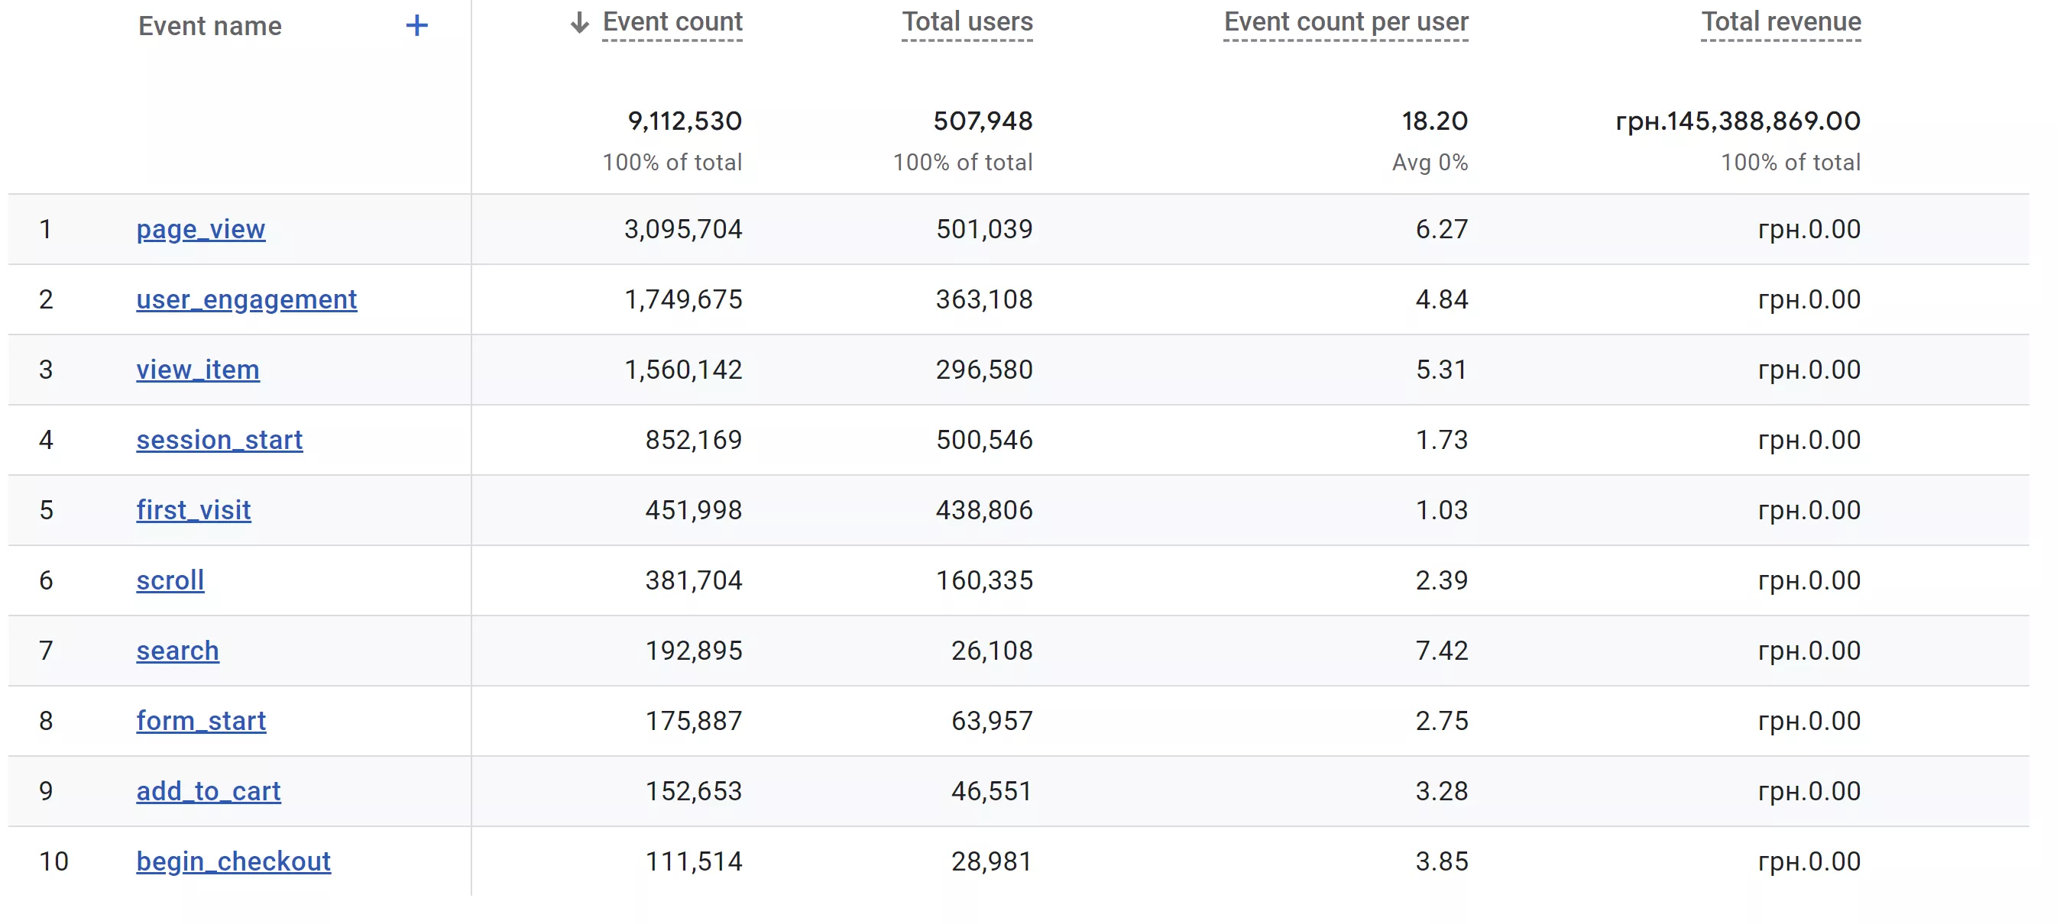This screenshot has height=924, width=2057.
Task: Select the page_view event count value 3,095,704
Action: (x=683, y=229)
